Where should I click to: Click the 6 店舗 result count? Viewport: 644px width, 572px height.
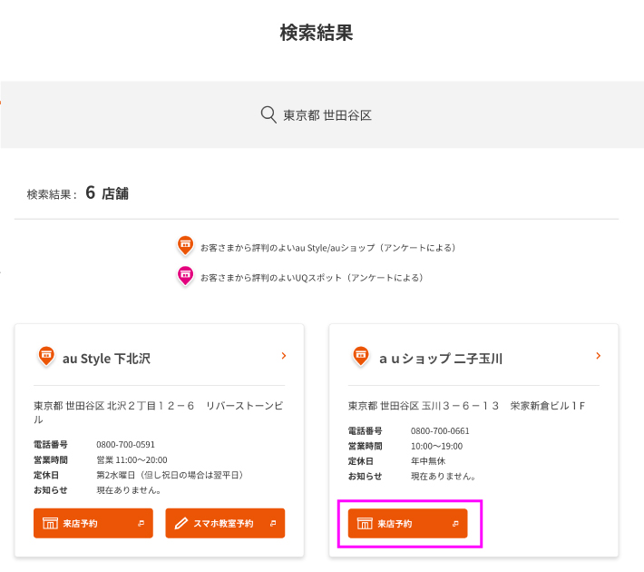[x=107, y=192]
